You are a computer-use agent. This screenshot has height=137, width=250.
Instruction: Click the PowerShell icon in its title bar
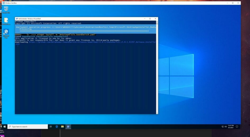coord(17,19)
